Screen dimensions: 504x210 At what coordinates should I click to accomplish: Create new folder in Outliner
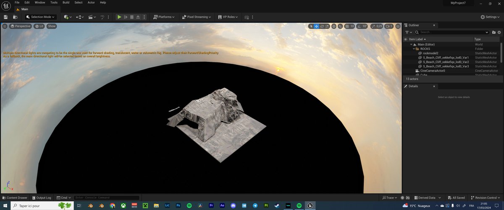493,32
